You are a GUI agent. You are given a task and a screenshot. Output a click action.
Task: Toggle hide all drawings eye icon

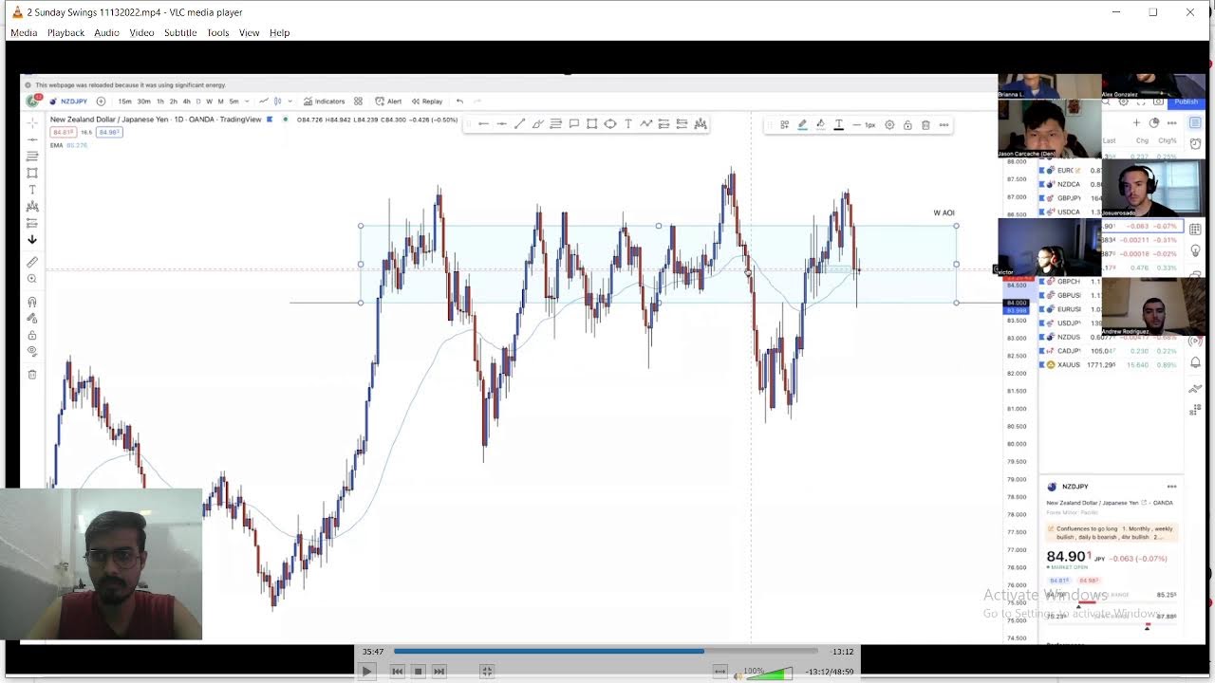32,351
